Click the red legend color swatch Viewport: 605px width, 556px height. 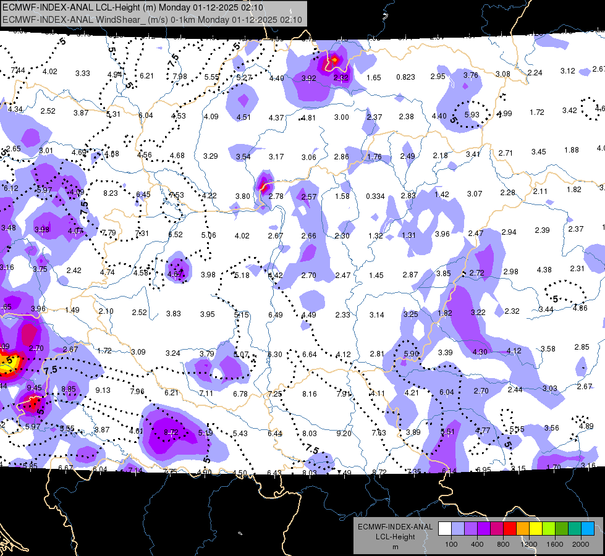510,529
